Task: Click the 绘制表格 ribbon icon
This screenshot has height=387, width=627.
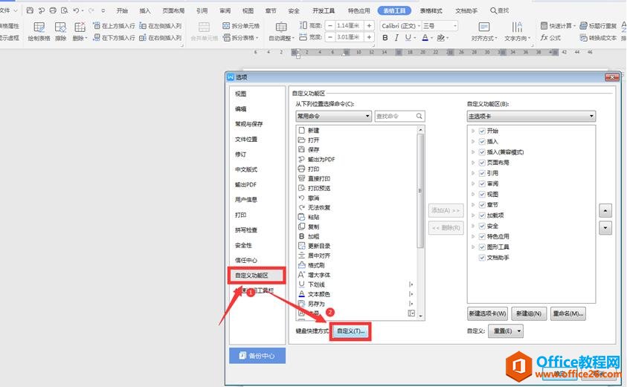Action: [40, 27]
